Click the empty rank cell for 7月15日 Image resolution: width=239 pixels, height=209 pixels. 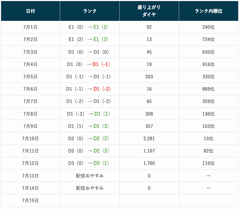[x=90, y=201]
